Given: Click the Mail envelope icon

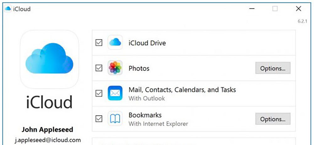Looking at the screenshot, I should 115,93.
